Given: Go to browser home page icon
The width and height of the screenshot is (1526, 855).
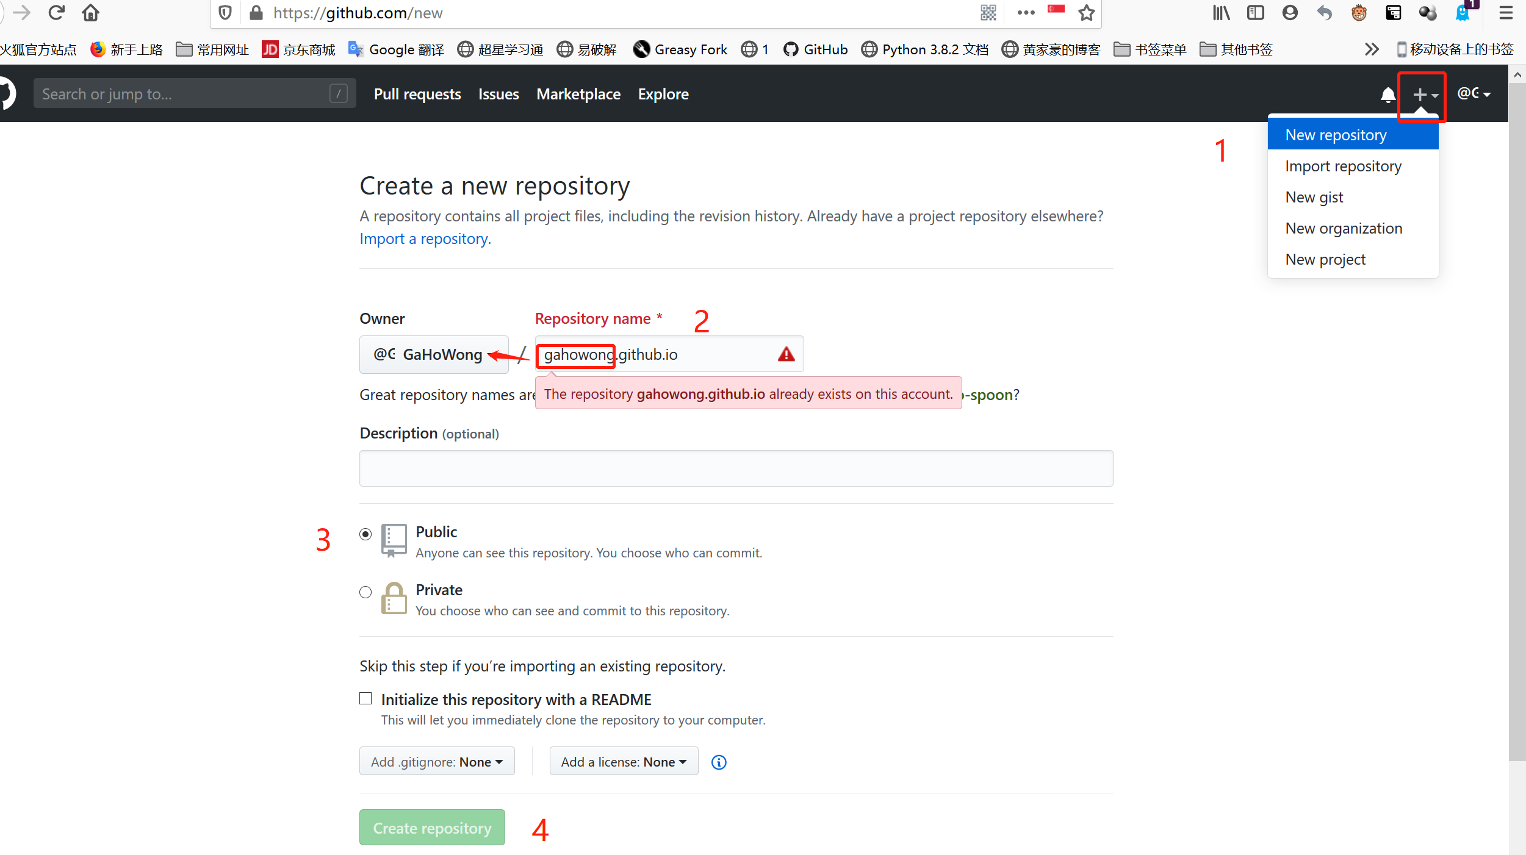Looking at the screenshot, I should tap(90, 13).
